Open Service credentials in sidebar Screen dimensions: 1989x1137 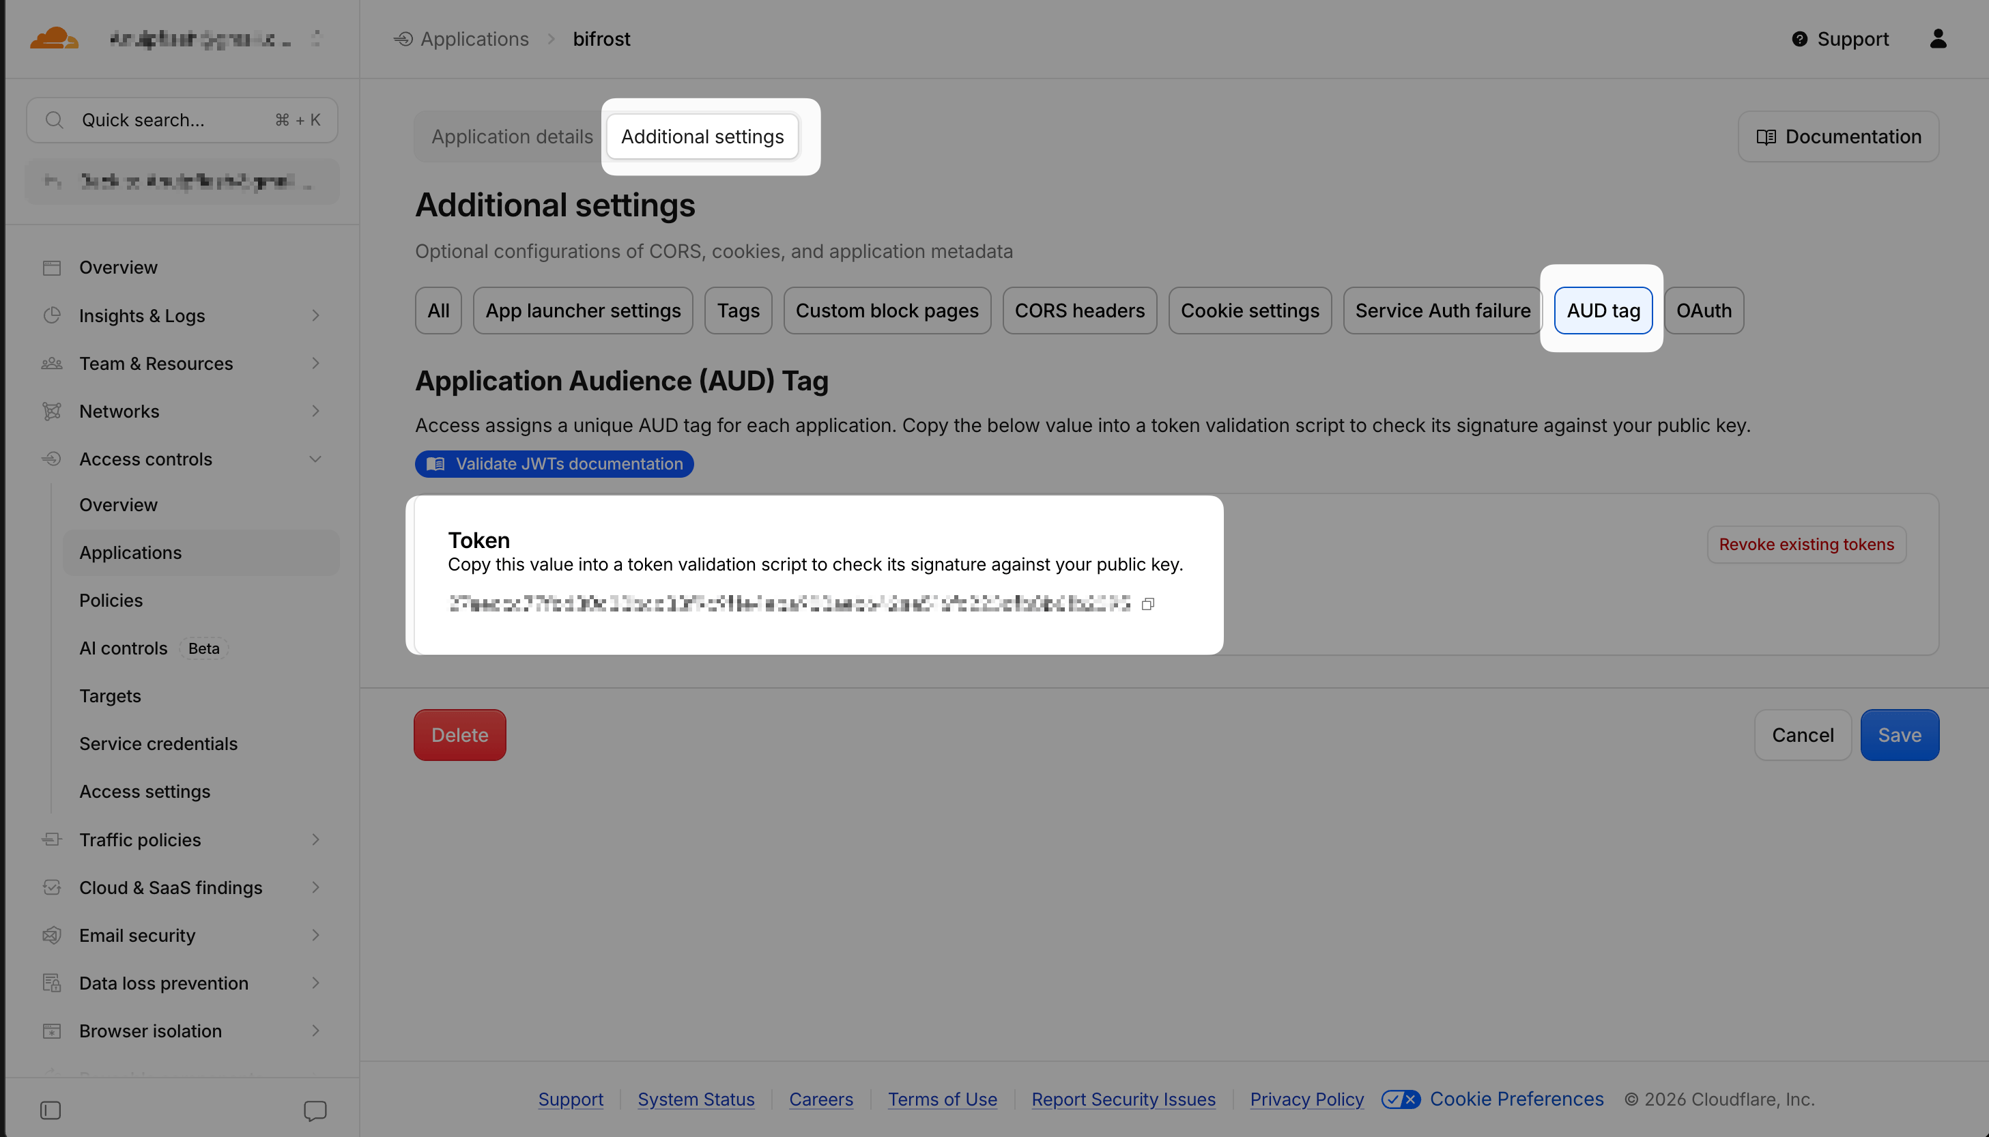(x=158, y=743)
